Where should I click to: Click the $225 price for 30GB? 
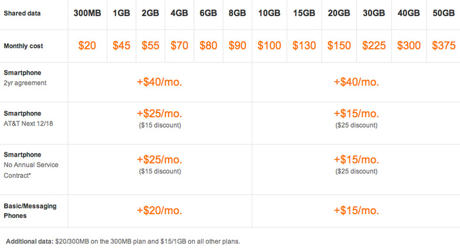point(374,46)
